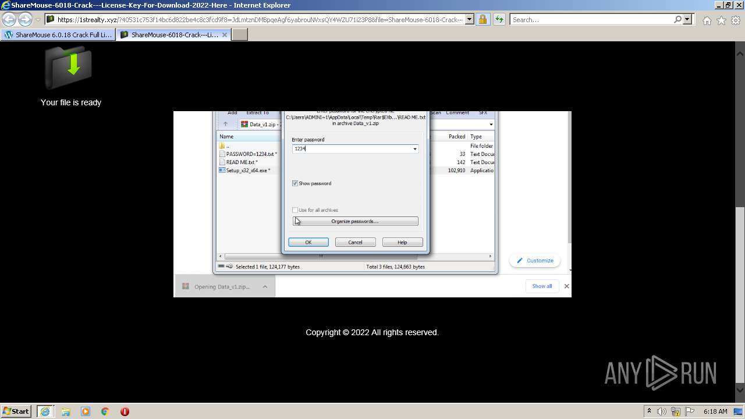Viewport: 745px width, 419px height.
Task: Click the WinRAR horizontal scrollbar
Action: click(x=355, y=256)
